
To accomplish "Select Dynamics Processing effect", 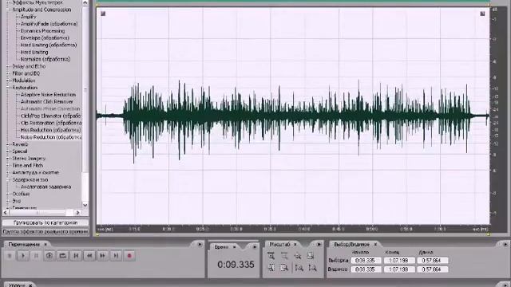I will coord(42,31).
